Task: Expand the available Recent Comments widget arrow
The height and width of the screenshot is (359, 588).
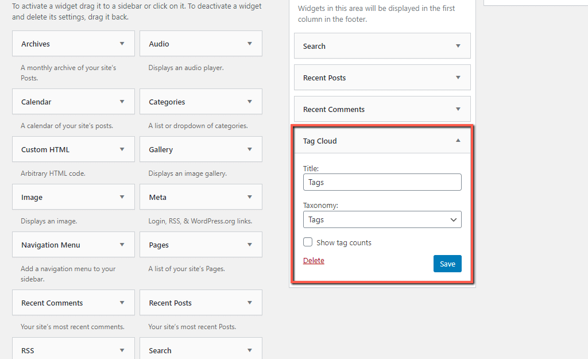Action: [122, 303]
